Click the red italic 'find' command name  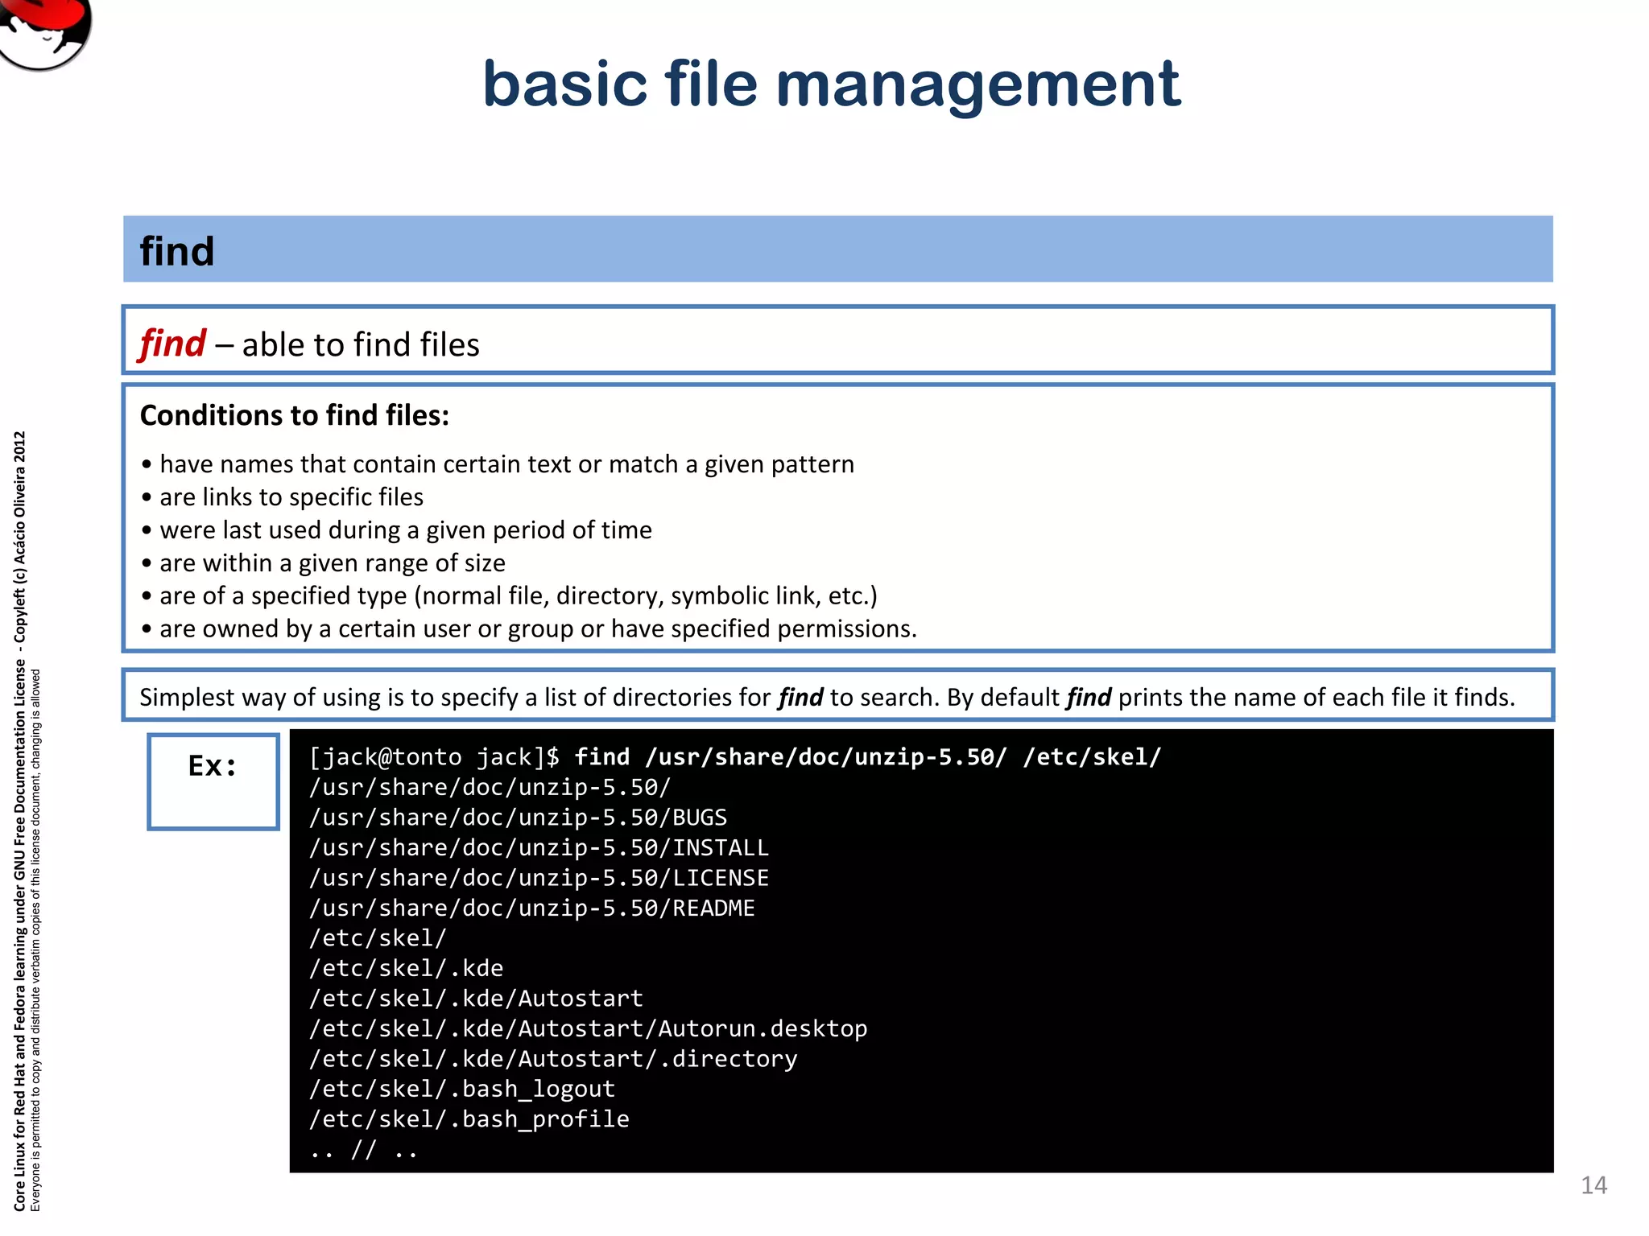tap(172, 344)
